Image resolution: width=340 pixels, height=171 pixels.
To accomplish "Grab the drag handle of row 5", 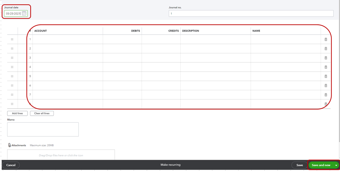I will pyautogui.click(x=12, y=76).
